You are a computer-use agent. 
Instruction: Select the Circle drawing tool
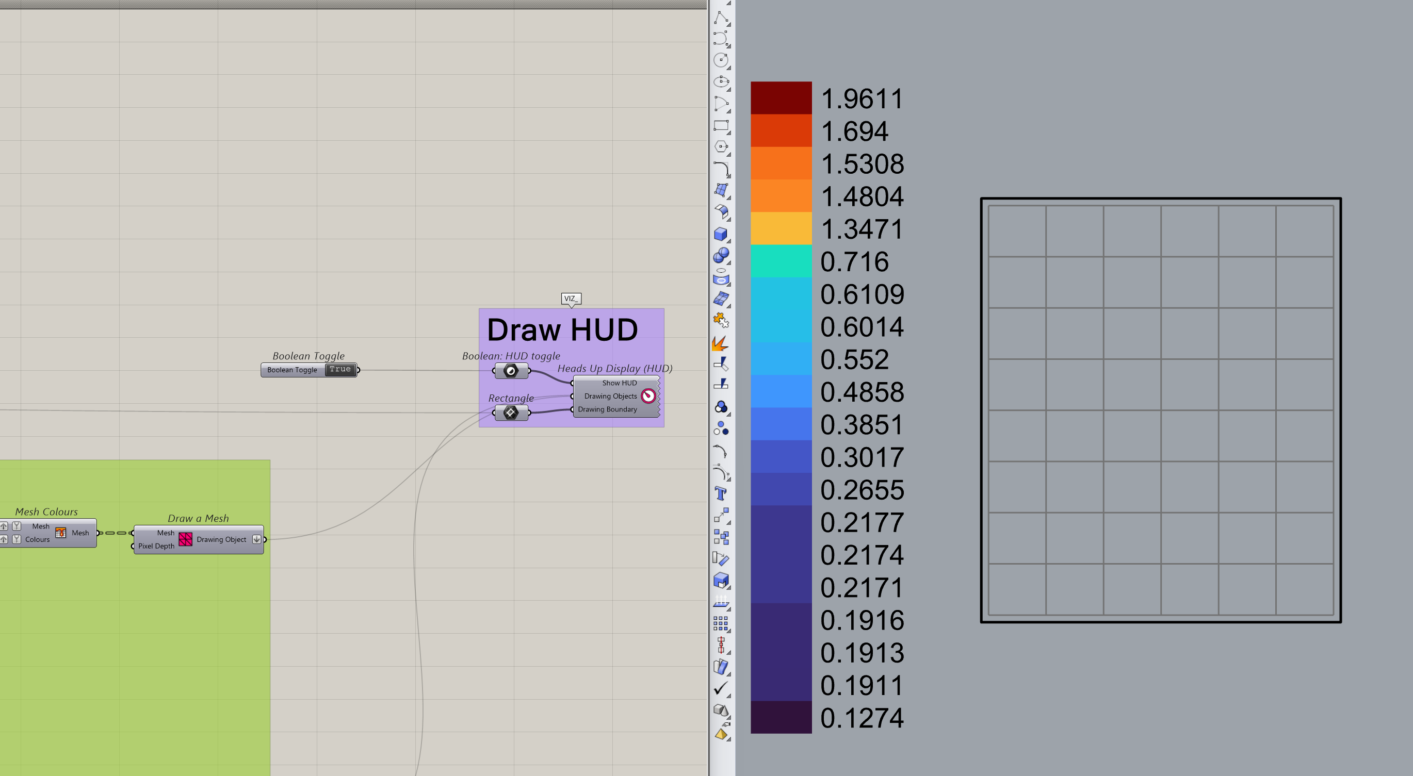click(721, 60)
